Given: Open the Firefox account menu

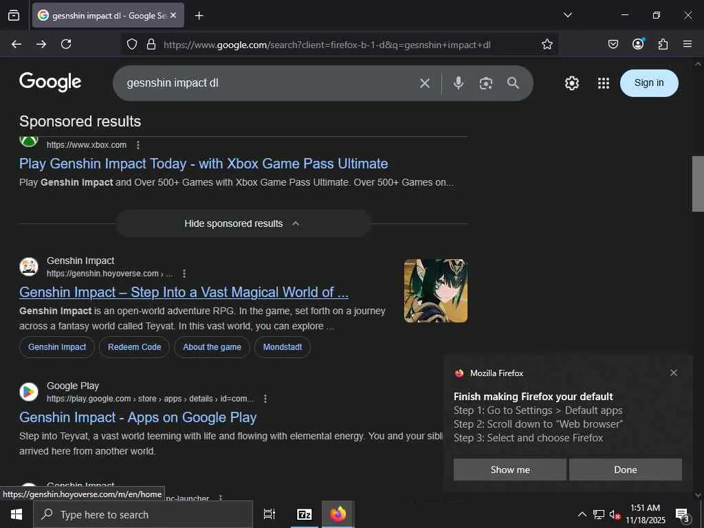Looking at the screenshot, I should click(x=638, y=44).
